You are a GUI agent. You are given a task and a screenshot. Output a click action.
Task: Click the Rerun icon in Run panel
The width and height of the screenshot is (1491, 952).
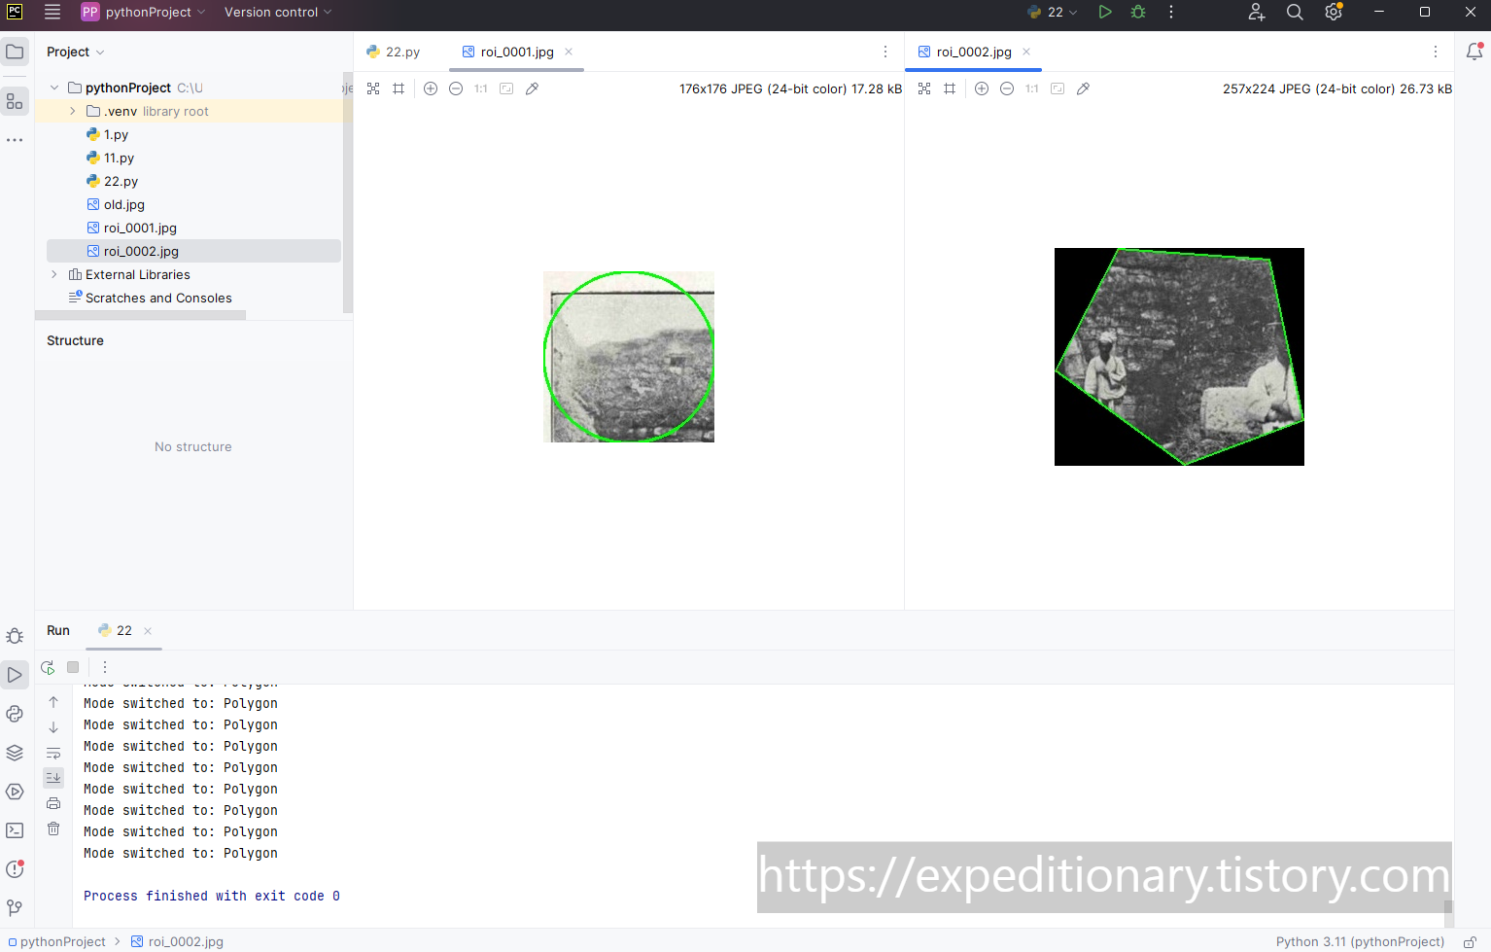48,667
